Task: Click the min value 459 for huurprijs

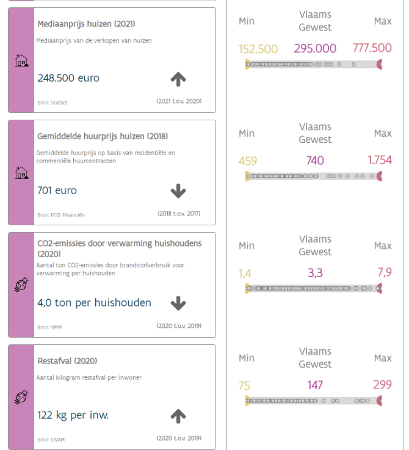Action: pos(247,161)
